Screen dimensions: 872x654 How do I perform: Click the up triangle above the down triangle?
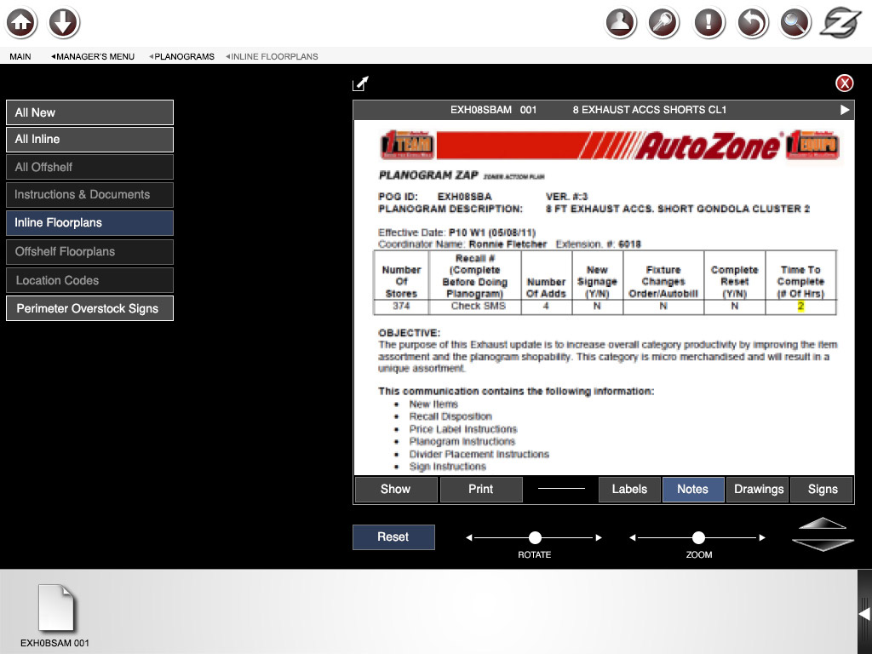pyautogui.click(x=823, y=524)
